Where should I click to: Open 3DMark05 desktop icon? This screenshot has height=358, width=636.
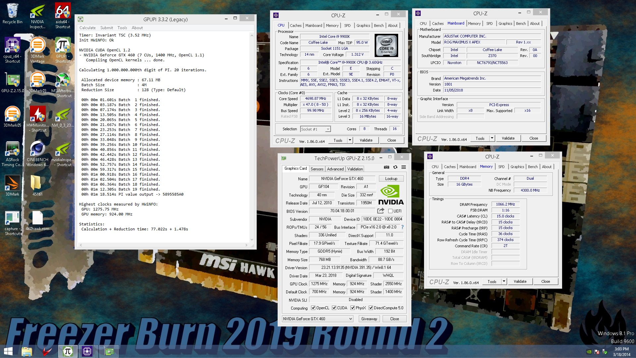coord(12,117)
